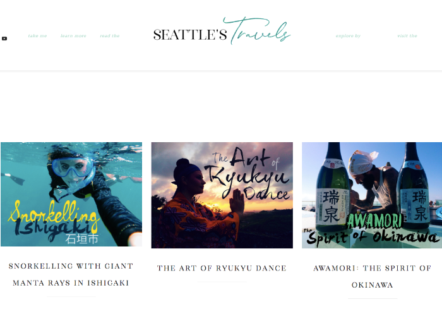Click the 石垣市 characters on snorkelling image
Viewport: 442px width, 316px height.
(81, 239)
